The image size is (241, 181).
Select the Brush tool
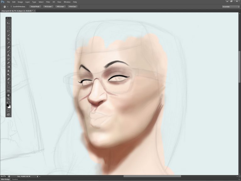(x=8, y=51)
